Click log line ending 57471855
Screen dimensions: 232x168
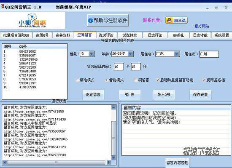[34, 112]
